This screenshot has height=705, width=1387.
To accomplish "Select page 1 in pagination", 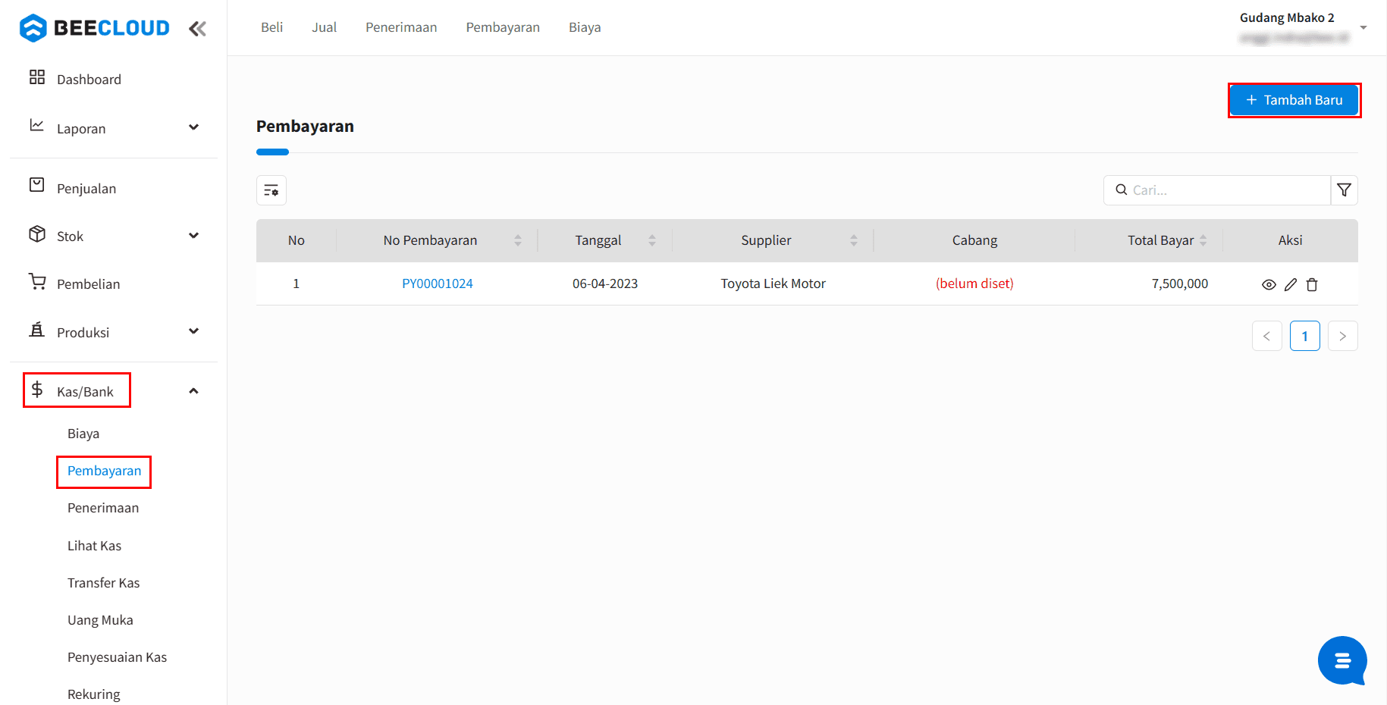I will click(1304, 336).
